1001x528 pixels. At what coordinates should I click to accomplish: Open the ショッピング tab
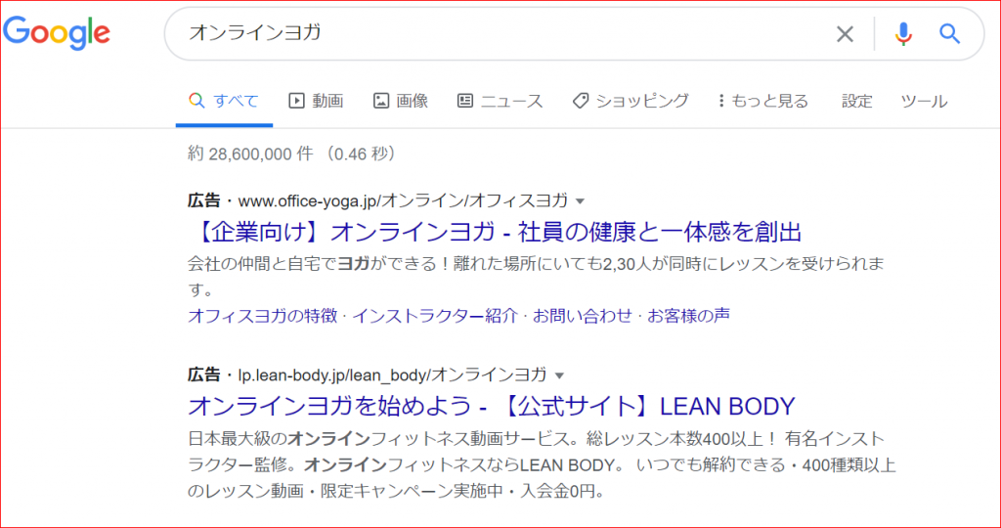pos(631,101)
